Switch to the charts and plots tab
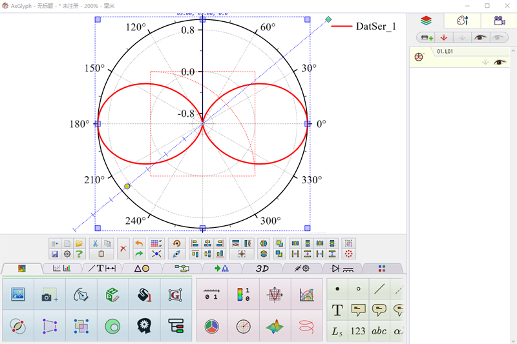The width and height of the screenshot is (517, 344). 62,268
